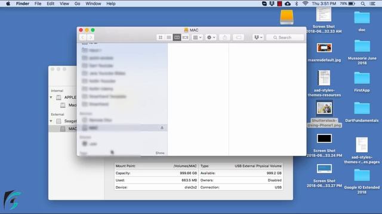The height and width of the screenshot is (214, 382).
Task: Open Spotlight search magnifier
Action: (363, 4)
